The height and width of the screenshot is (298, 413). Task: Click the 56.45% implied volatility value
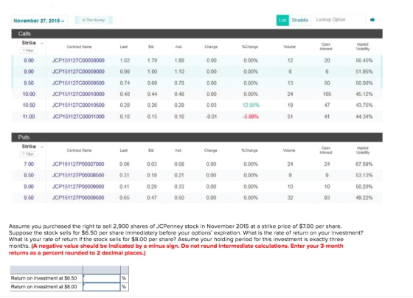point(364,60)
